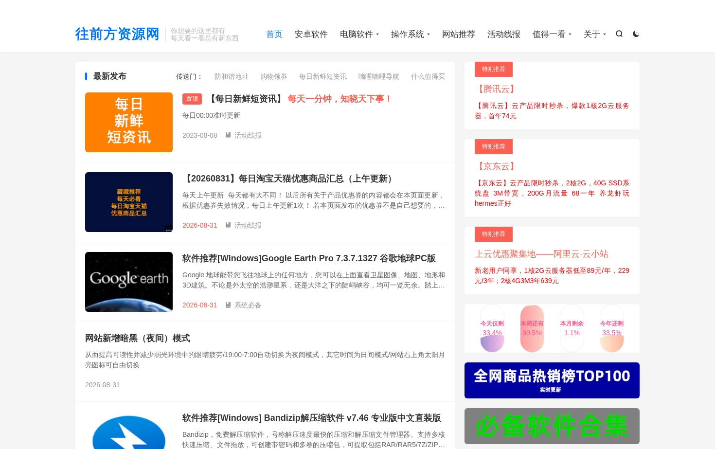This screenshot has width=715, height=449.
Task: Open the 网站推荐 menu item
Action: [459, 34]
